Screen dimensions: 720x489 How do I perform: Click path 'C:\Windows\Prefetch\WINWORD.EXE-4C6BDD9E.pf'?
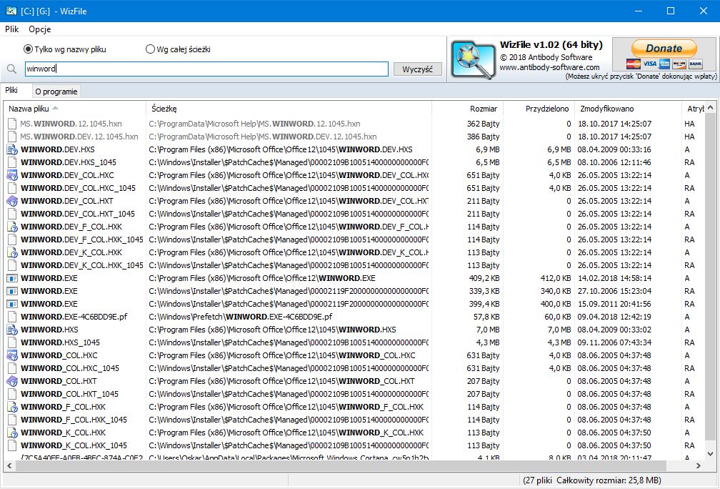click(241, 317)
